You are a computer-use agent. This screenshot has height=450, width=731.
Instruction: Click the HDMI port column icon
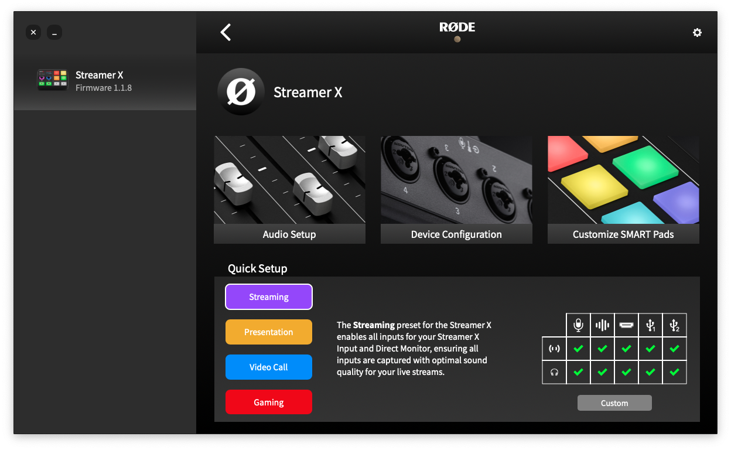(626, 325)
